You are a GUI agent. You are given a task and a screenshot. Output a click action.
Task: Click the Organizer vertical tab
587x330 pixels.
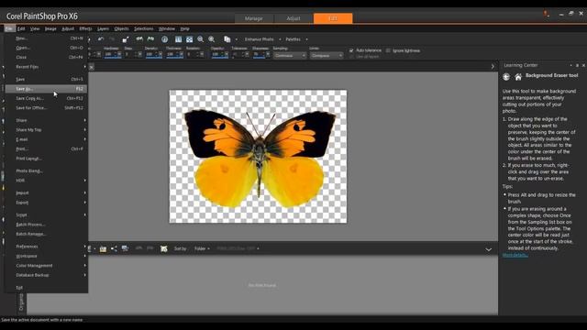tap(21, 302)
